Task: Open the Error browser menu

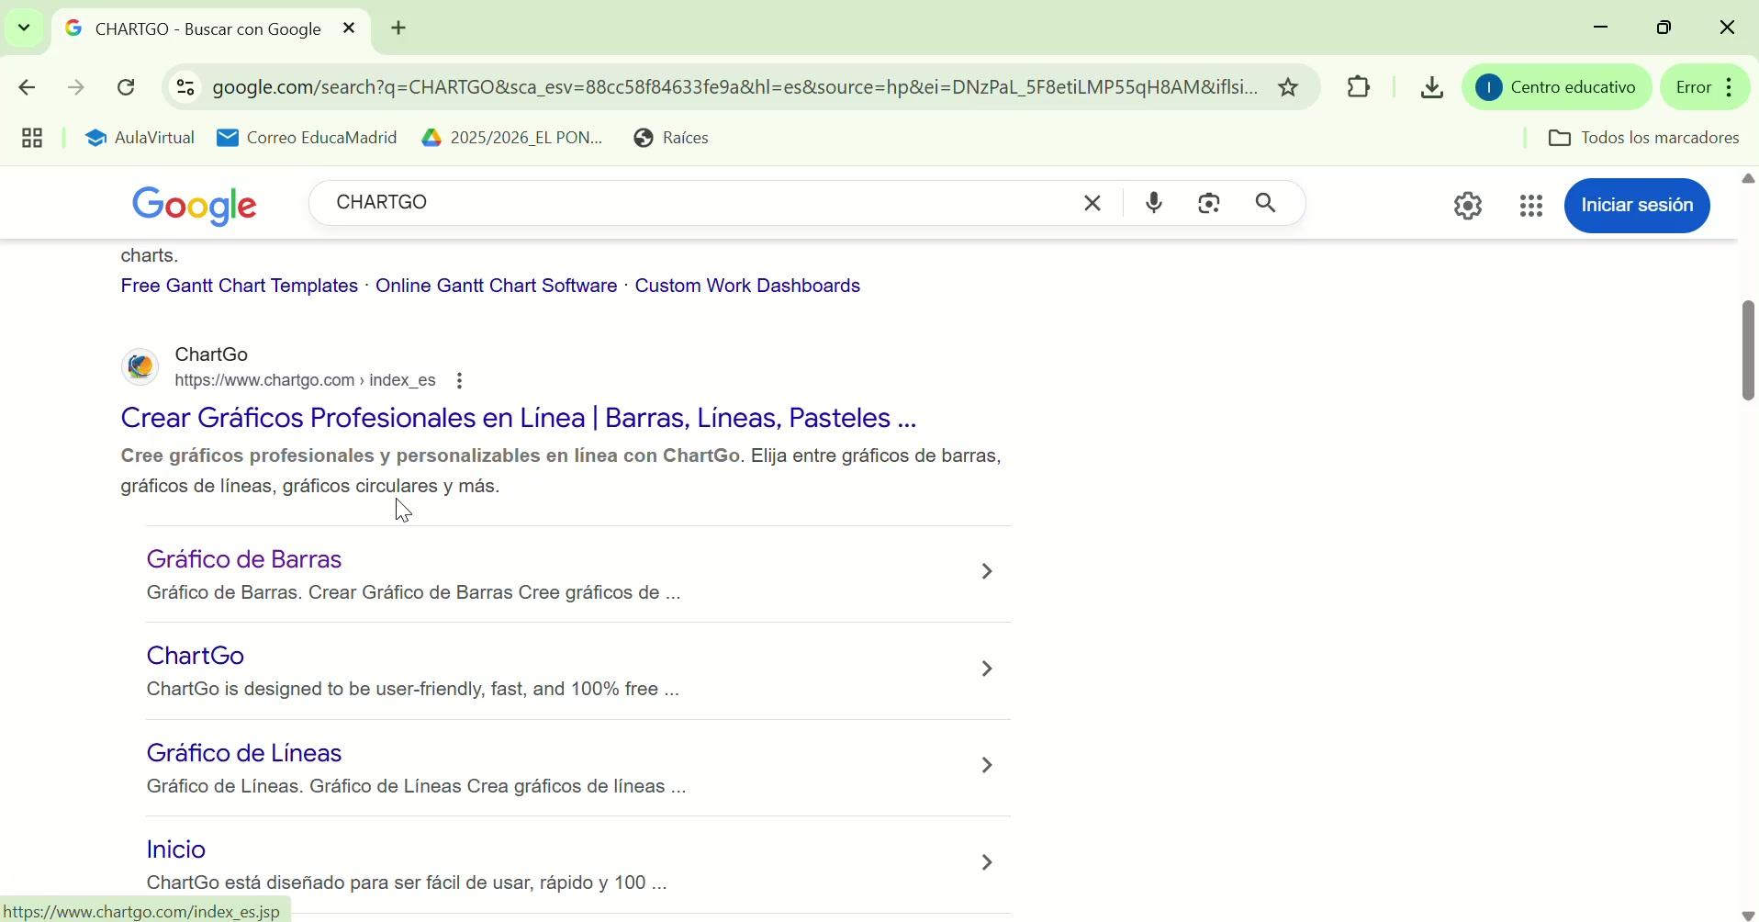Action: [x=1708, y=87]
